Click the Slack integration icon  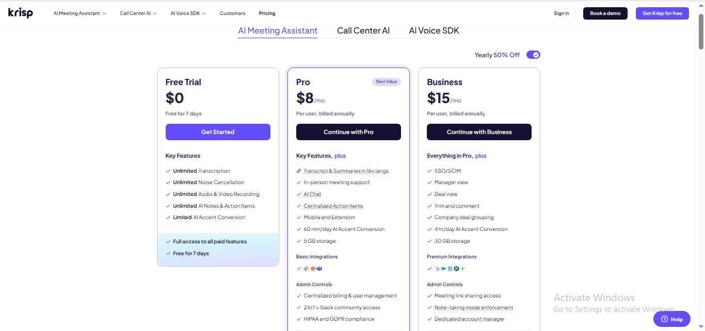(306, 269)
